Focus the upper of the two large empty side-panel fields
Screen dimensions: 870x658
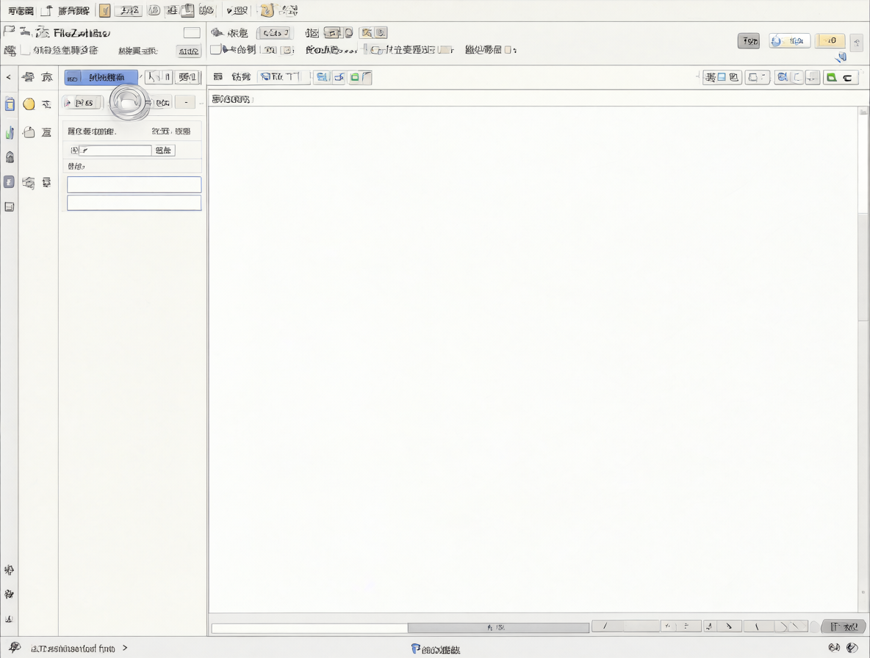(134, 184)
